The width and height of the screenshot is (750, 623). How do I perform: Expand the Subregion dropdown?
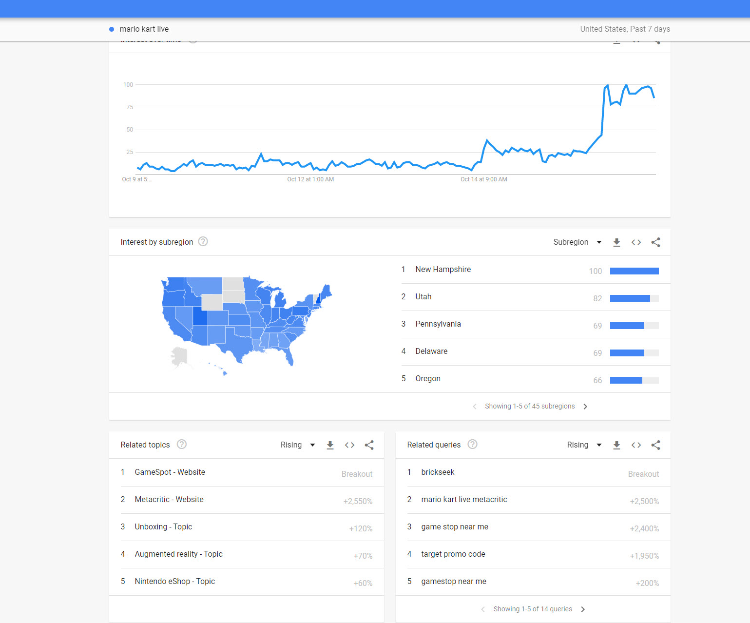click(x=577, y=242)
